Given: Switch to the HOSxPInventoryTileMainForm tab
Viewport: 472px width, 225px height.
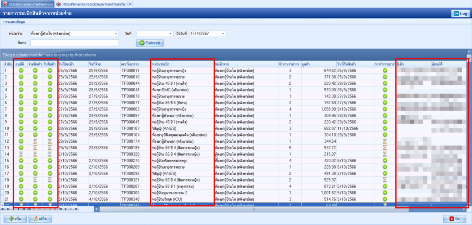Looking at the screenshot, I should pos(27,4).
